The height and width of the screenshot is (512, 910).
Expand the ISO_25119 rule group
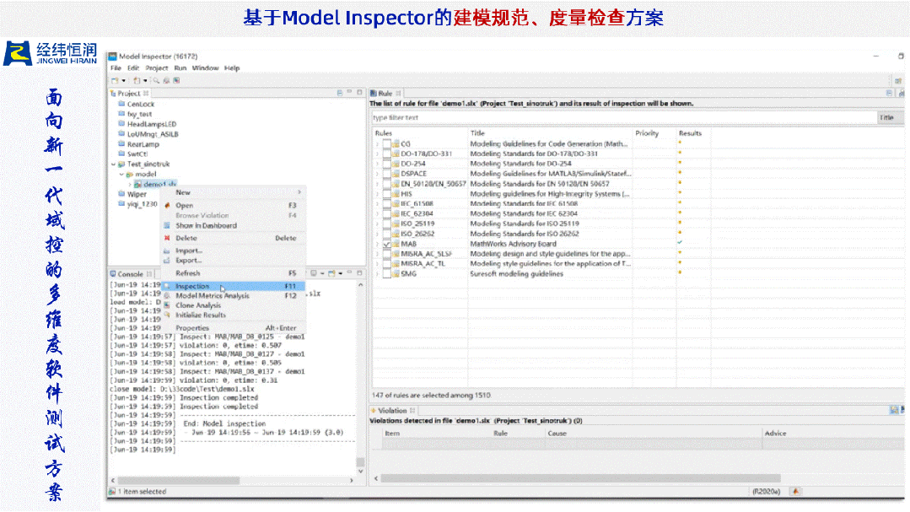(377, 224)
